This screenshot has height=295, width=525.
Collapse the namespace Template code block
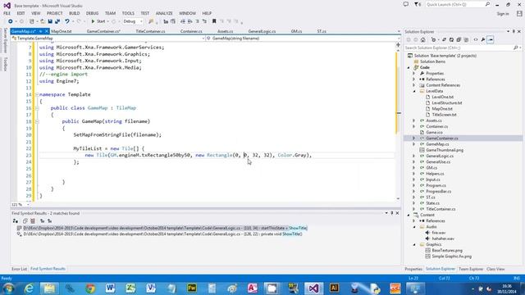(37, 95)
